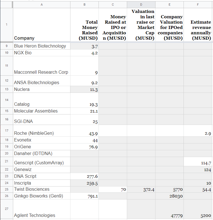Select the 'Agilent Technologies' cell
Viewport: 213px width, 220px height.
[x=42, y=209]
